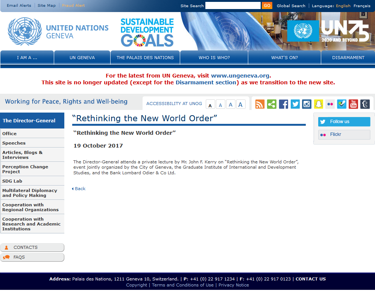375x291 pixels.
Task: Open the Email Alerts link
Action: [19, 6]
